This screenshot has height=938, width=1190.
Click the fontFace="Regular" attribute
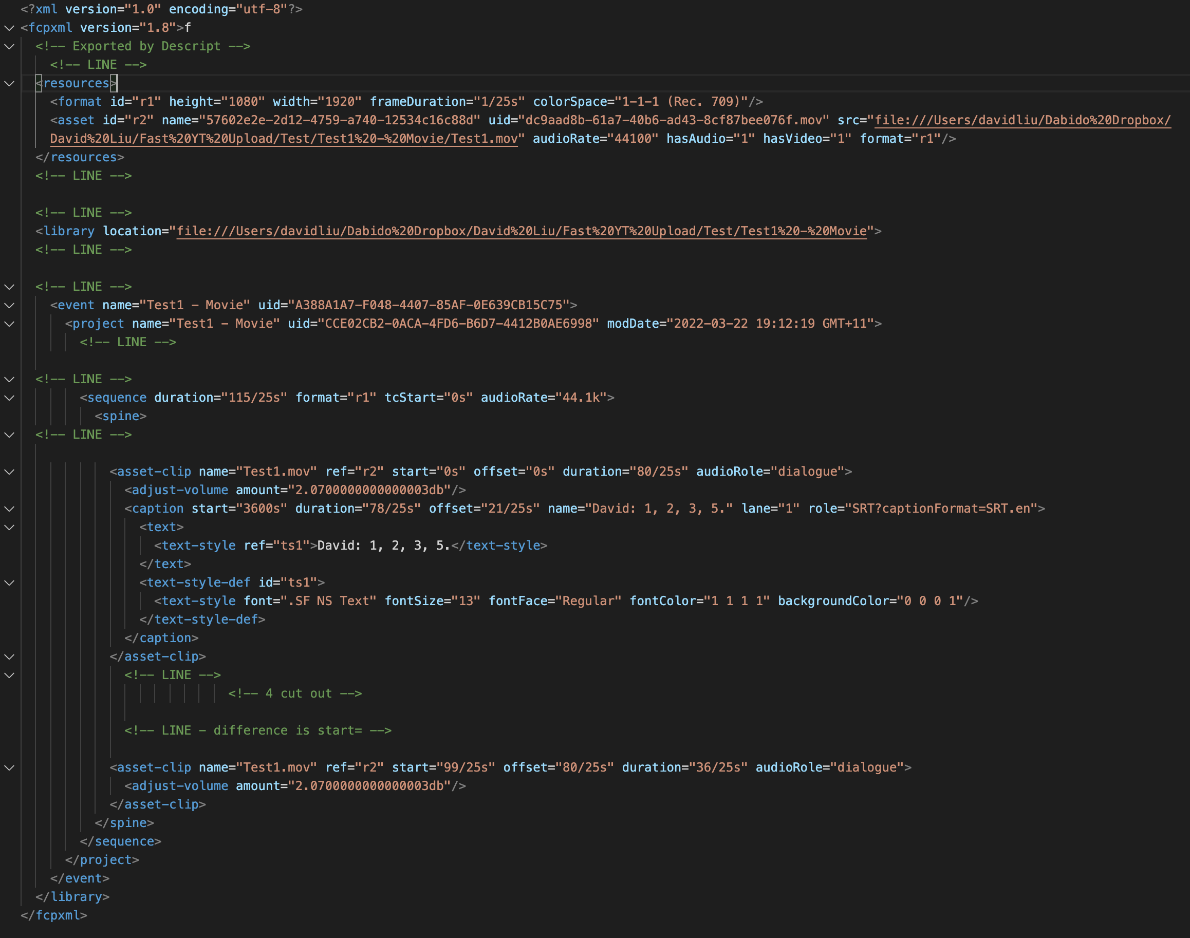[555, 602]
